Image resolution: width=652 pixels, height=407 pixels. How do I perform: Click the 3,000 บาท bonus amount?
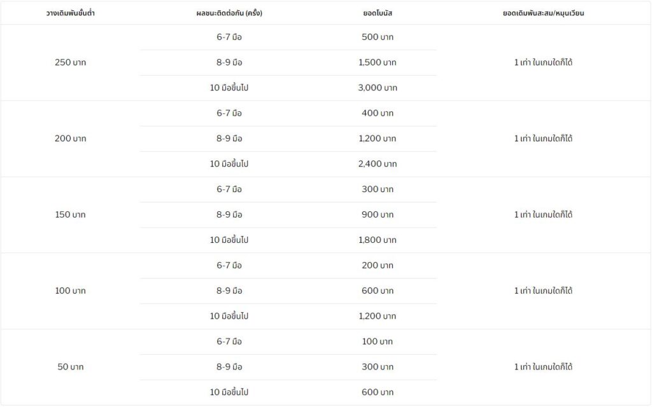pyautogui.click(x=377, y=88)
